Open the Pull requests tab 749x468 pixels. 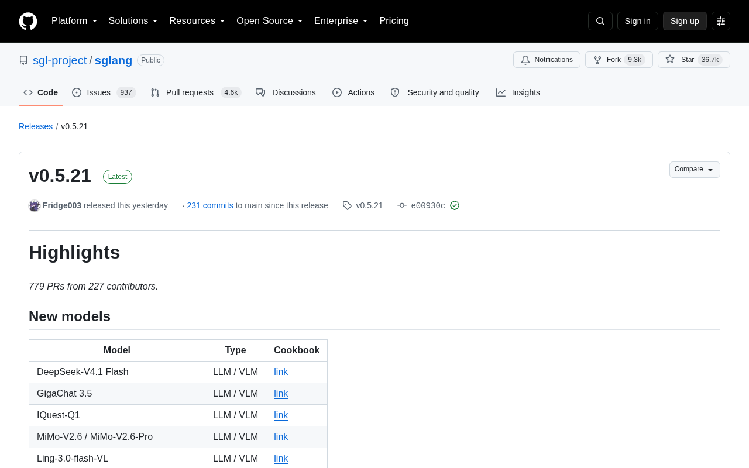(196, 92)
